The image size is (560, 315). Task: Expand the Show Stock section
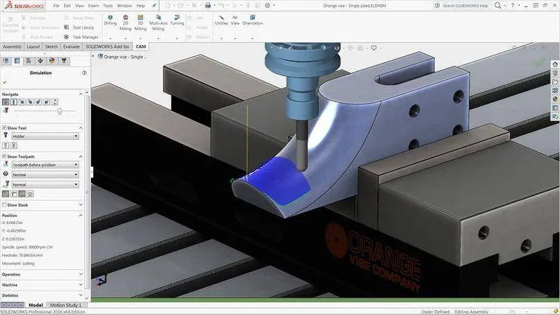pyautogui.click(x=81, y=205)
